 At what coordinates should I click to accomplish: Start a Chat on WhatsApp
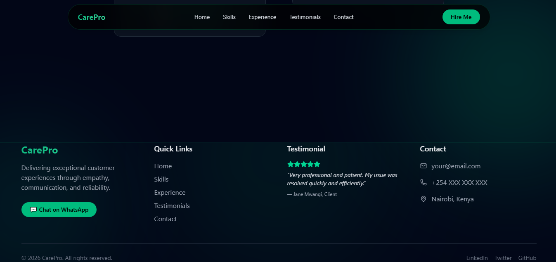(x=59, y=210)
